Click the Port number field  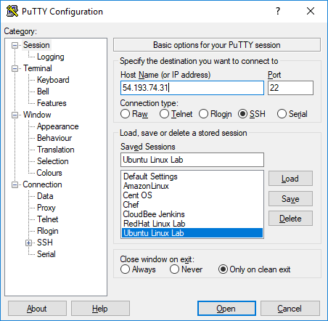click(290, 88)
